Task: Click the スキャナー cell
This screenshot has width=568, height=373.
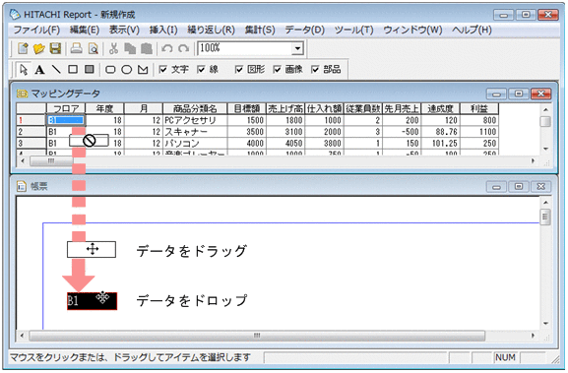Action: 195,132
